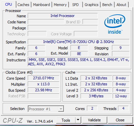The height and width of the screenshot is (126, 134).
Task: Click the Intel inside logo
Action: [x=115, y=24]
